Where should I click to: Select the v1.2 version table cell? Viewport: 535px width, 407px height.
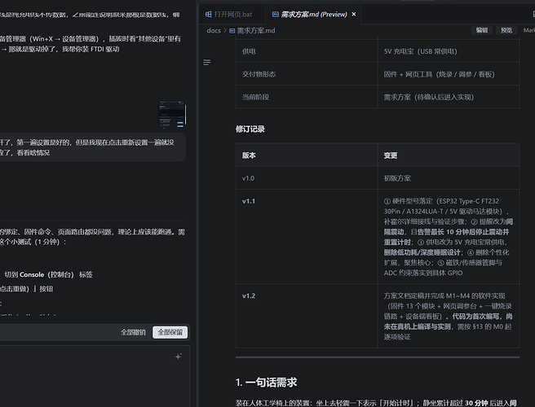point(307,316)
